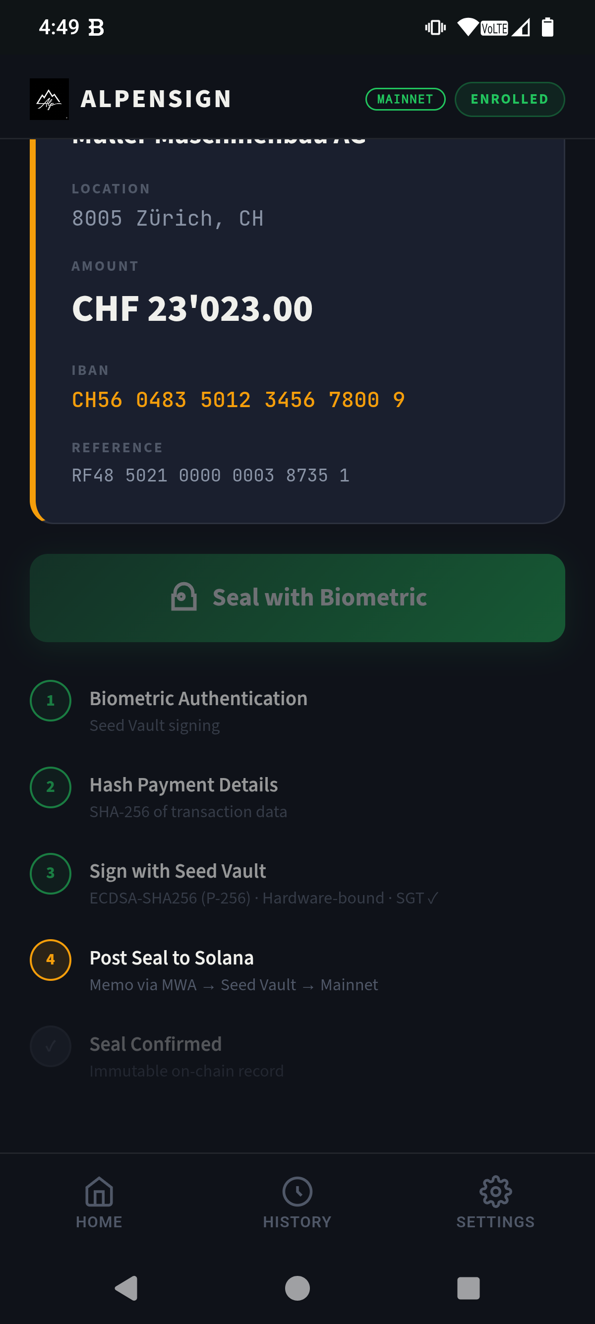595x1324 pixels.
Task: Tap Post Seal to Solana step
Action: [172, 958]
